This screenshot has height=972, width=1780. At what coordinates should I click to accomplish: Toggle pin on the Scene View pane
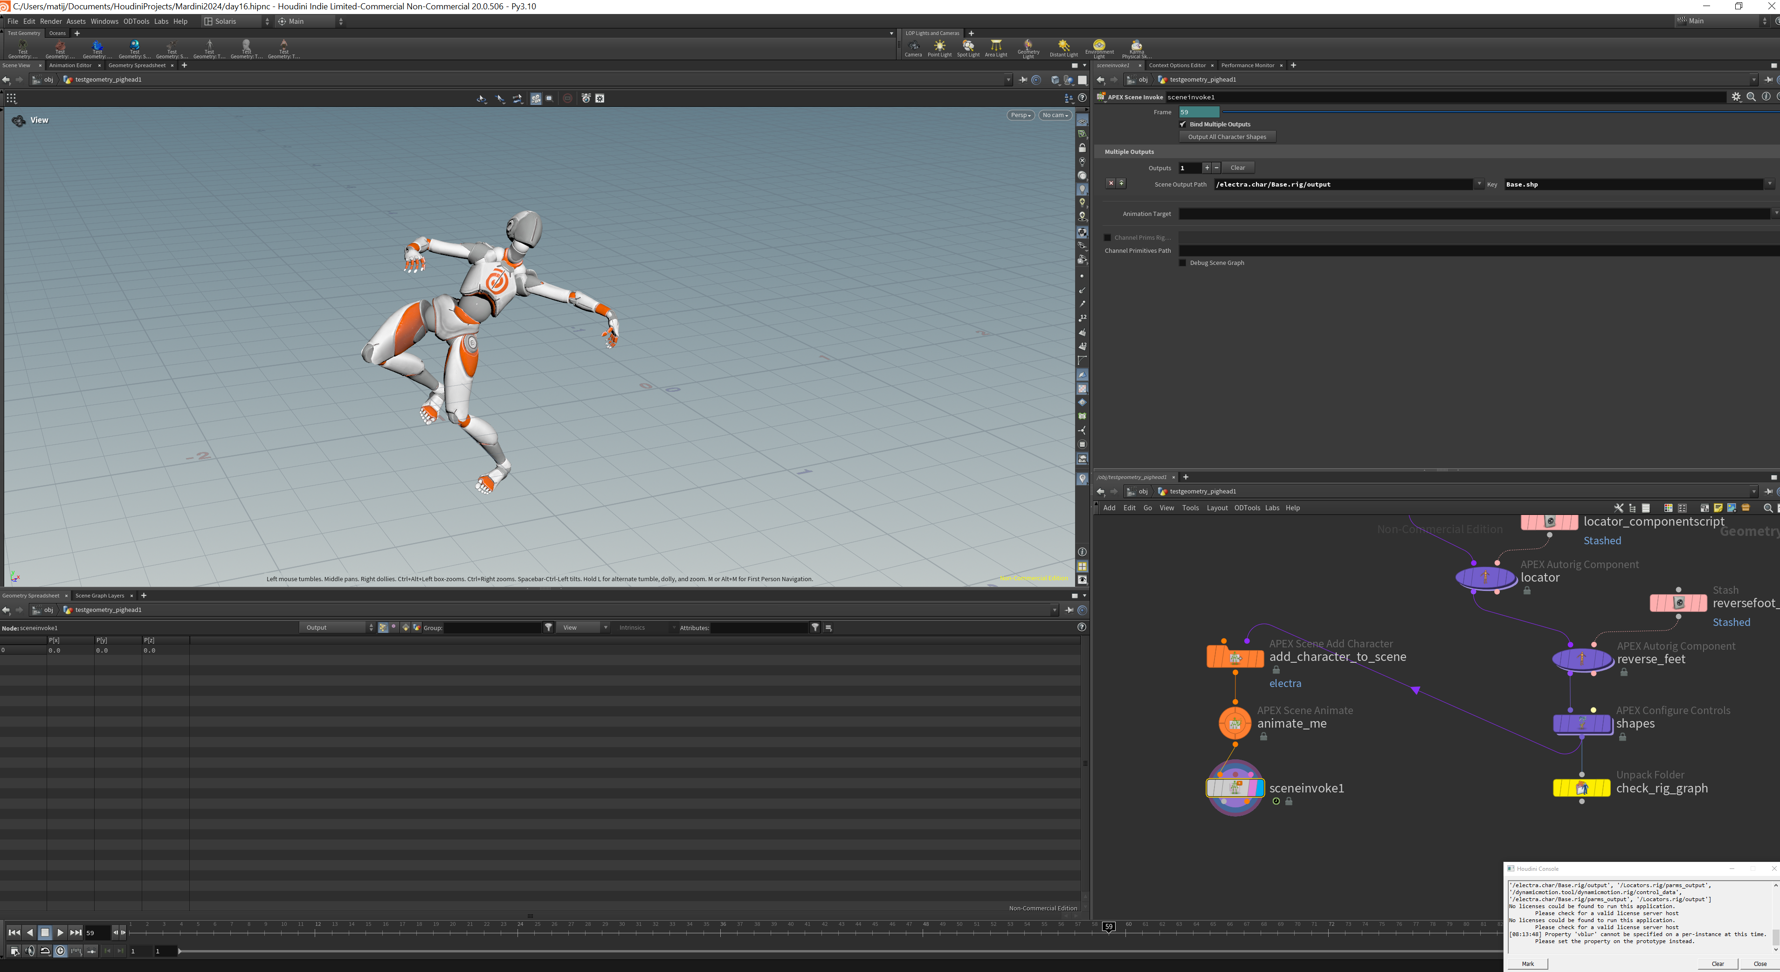click(1023, 79)
